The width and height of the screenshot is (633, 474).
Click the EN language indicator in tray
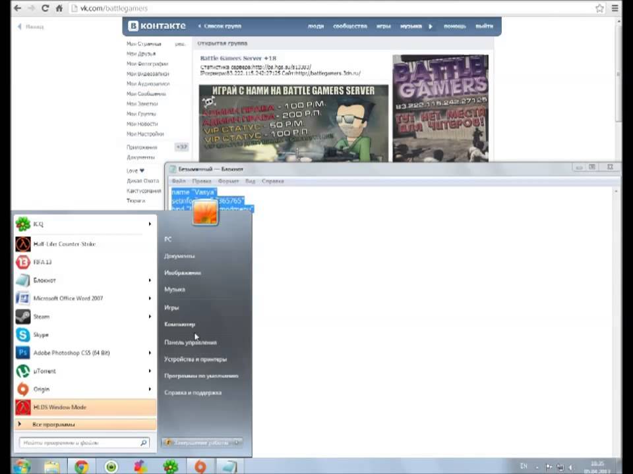pyautogui.click(x=524, y=466)
